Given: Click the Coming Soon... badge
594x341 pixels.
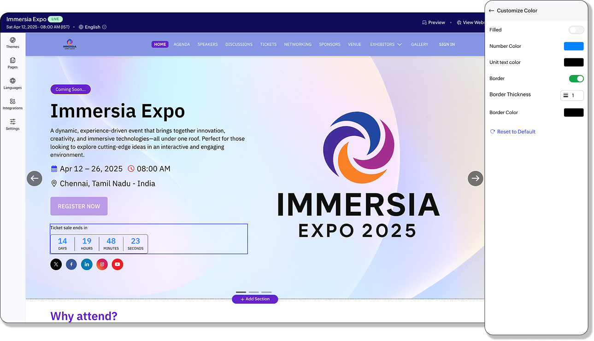Looking at the screenshot, I should click(x=71, y=89).
